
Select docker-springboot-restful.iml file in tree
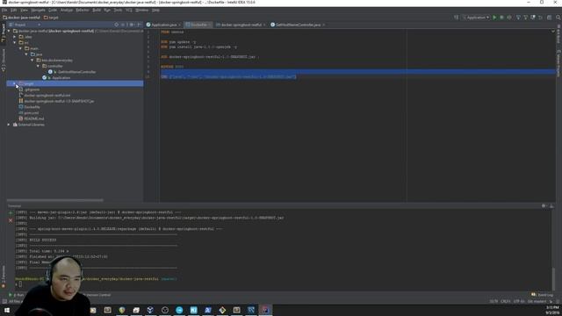pyautogui.click(x=47, y=96)
